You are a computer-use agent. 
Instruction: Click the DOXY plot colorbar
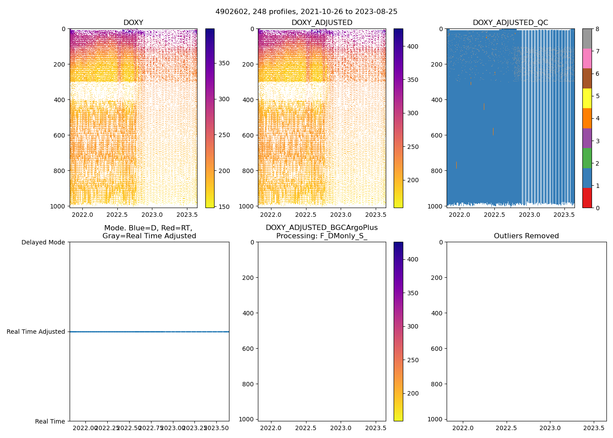(210, 118)
